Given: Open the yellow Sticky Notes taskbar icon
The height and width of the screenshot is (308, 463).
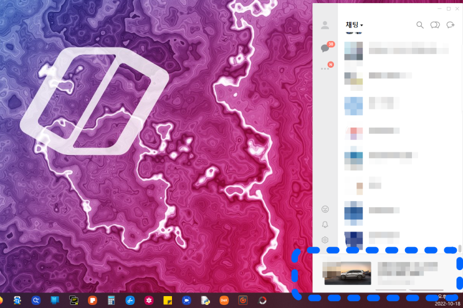Looking at the screenshot, I should pos(168,301).
